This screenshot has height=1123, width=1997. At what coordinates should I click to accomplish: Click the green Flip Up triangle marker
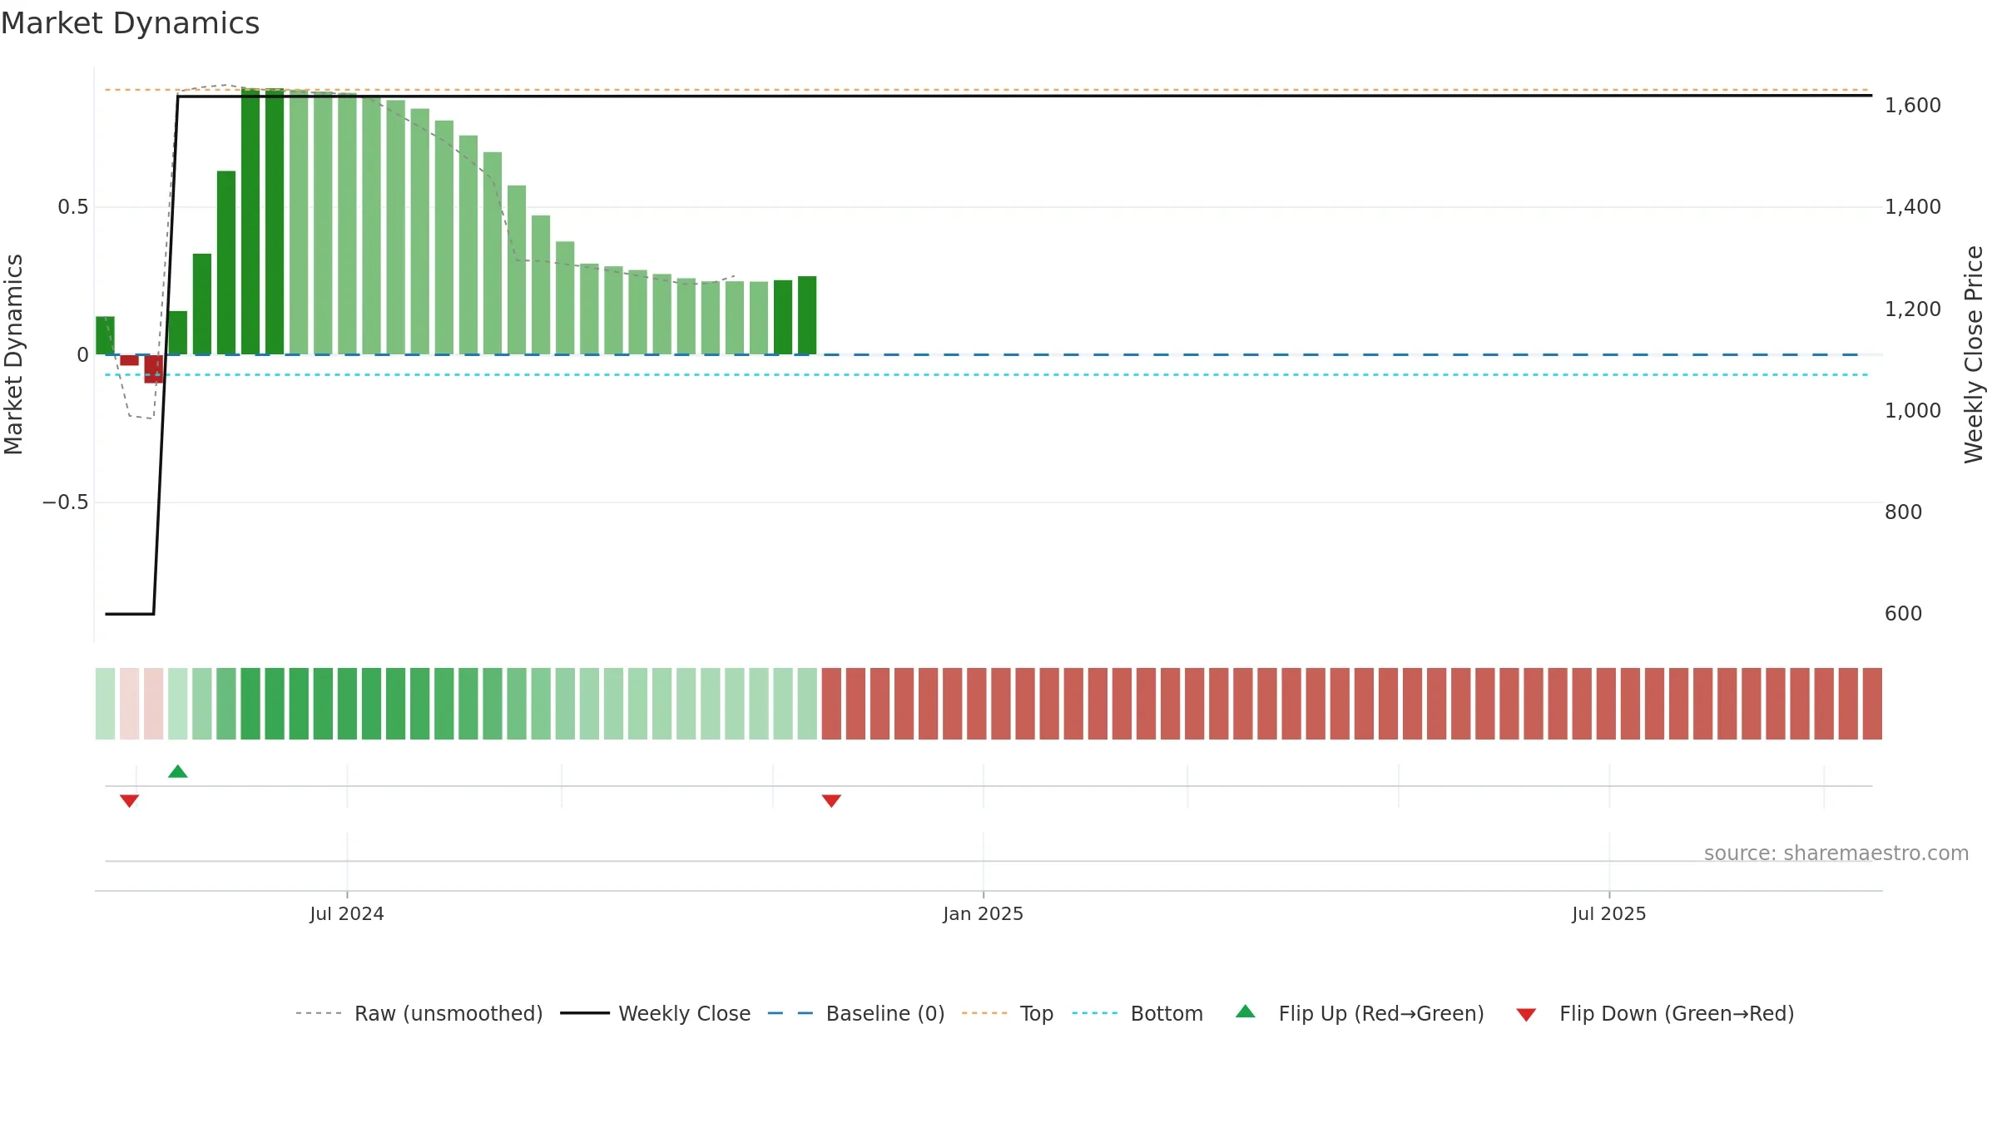(178, 771)
